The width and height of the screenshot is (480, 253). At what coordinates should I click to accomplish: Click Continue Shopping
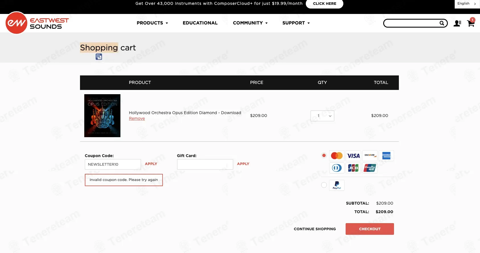(x=315, y=229)
